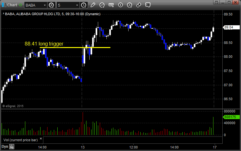Click the green connection status circle
Image resolution: width=241 pixels, height=151 pixels.
coord(21,5)
